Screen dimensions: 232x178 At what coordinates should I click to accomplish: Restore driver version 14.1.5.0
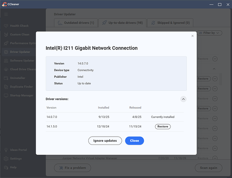[163, 126]
